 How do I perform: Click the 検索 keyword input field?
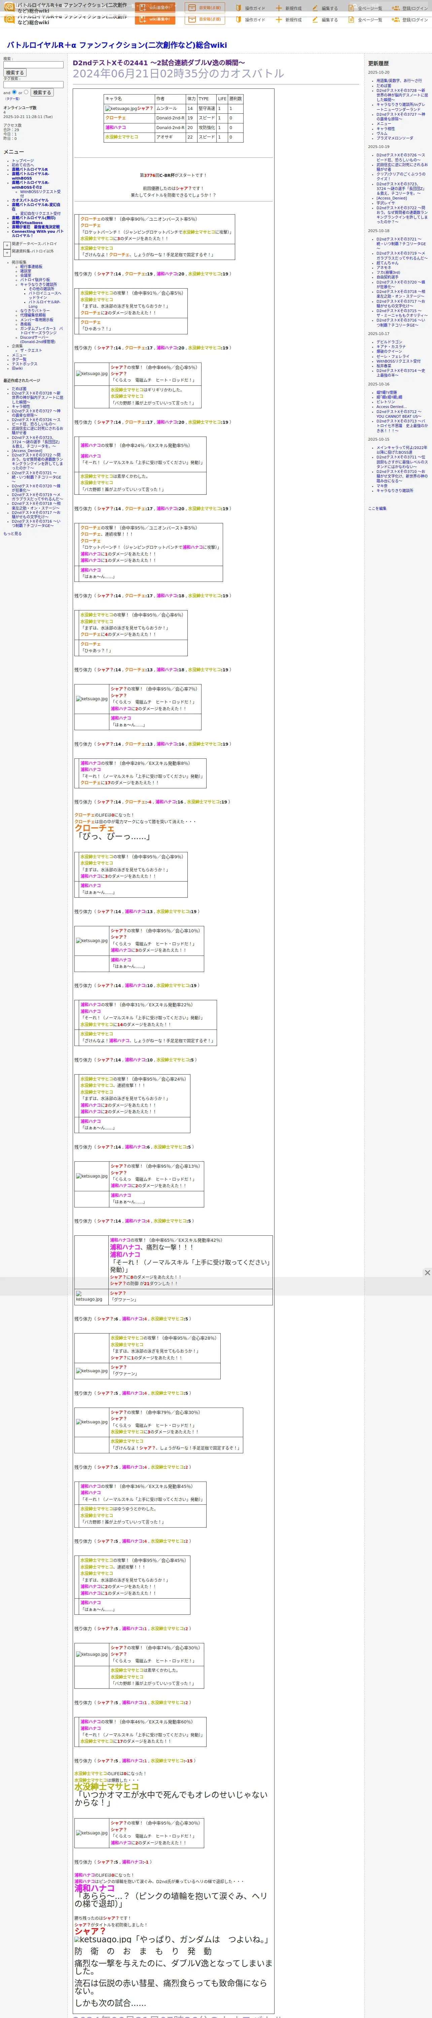[33, 65]
